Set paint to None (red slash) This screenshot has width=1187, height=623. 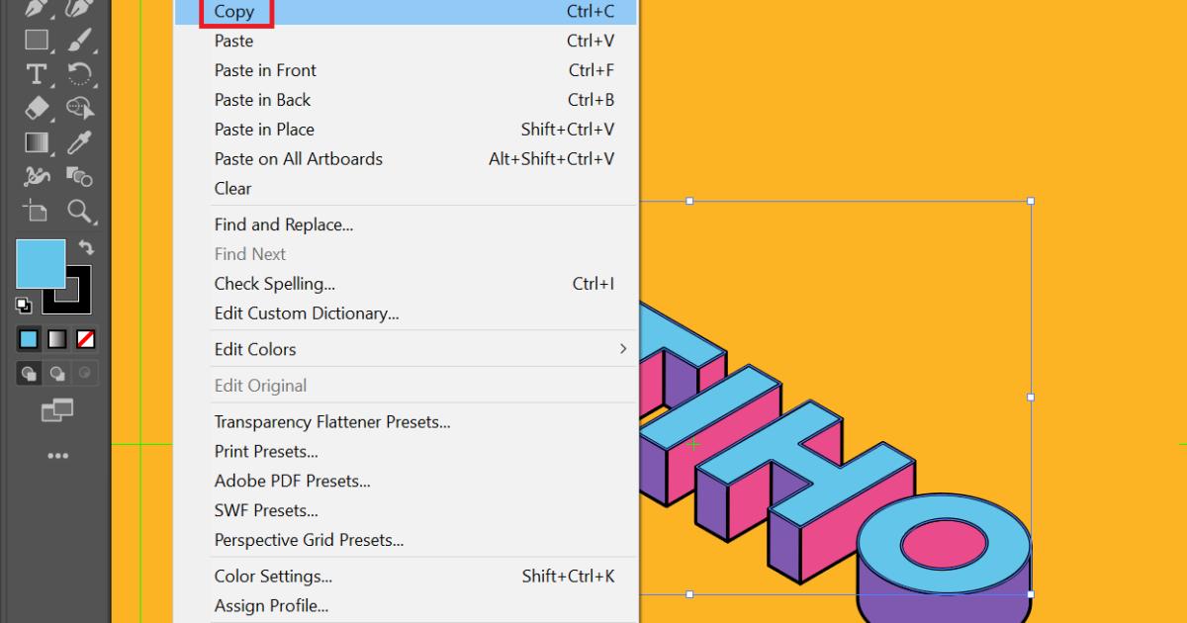(x=86, y=339)
